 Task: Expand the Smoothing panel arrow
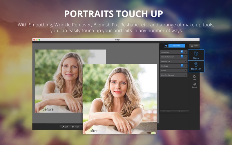(186, 52)
